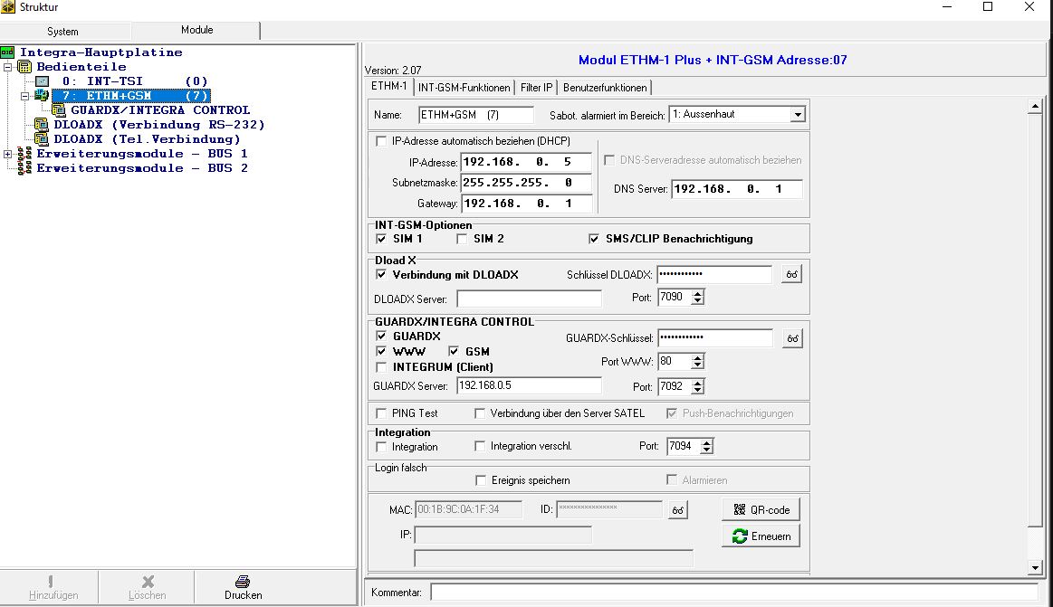This screenshot has width=1053, height=607.
Task: Collapse the Bedienteile tree node
Action: (x=8, y=67)
